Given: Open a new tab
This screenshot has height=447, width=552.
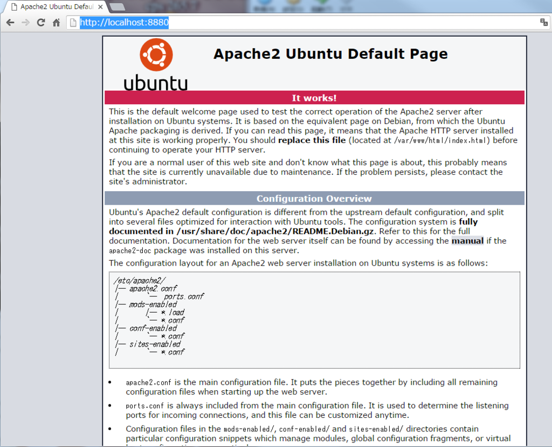Looking at the screenshot, I should pos(117,6).
